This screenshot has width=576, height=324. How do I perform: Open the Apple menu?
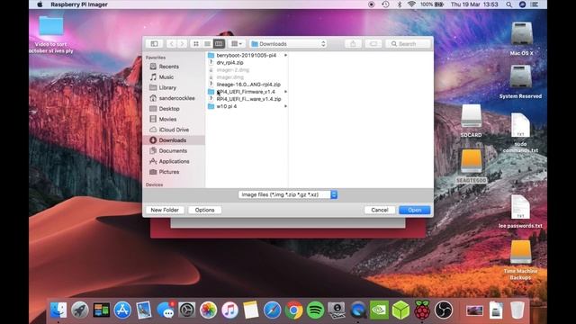[40, 4]
